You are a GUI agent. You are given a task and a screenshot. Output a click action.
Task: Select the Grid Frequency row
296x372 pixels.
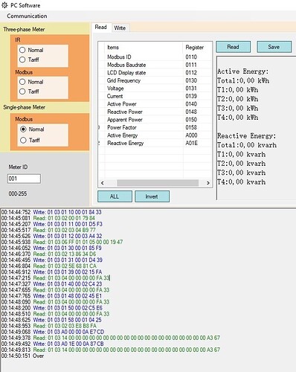click(x=155, y=80)
